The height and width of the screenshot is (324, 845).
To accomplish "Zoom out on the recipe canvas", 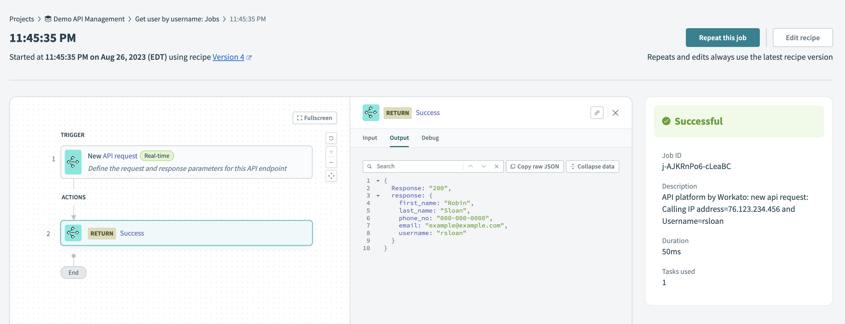I will [331, 163].
